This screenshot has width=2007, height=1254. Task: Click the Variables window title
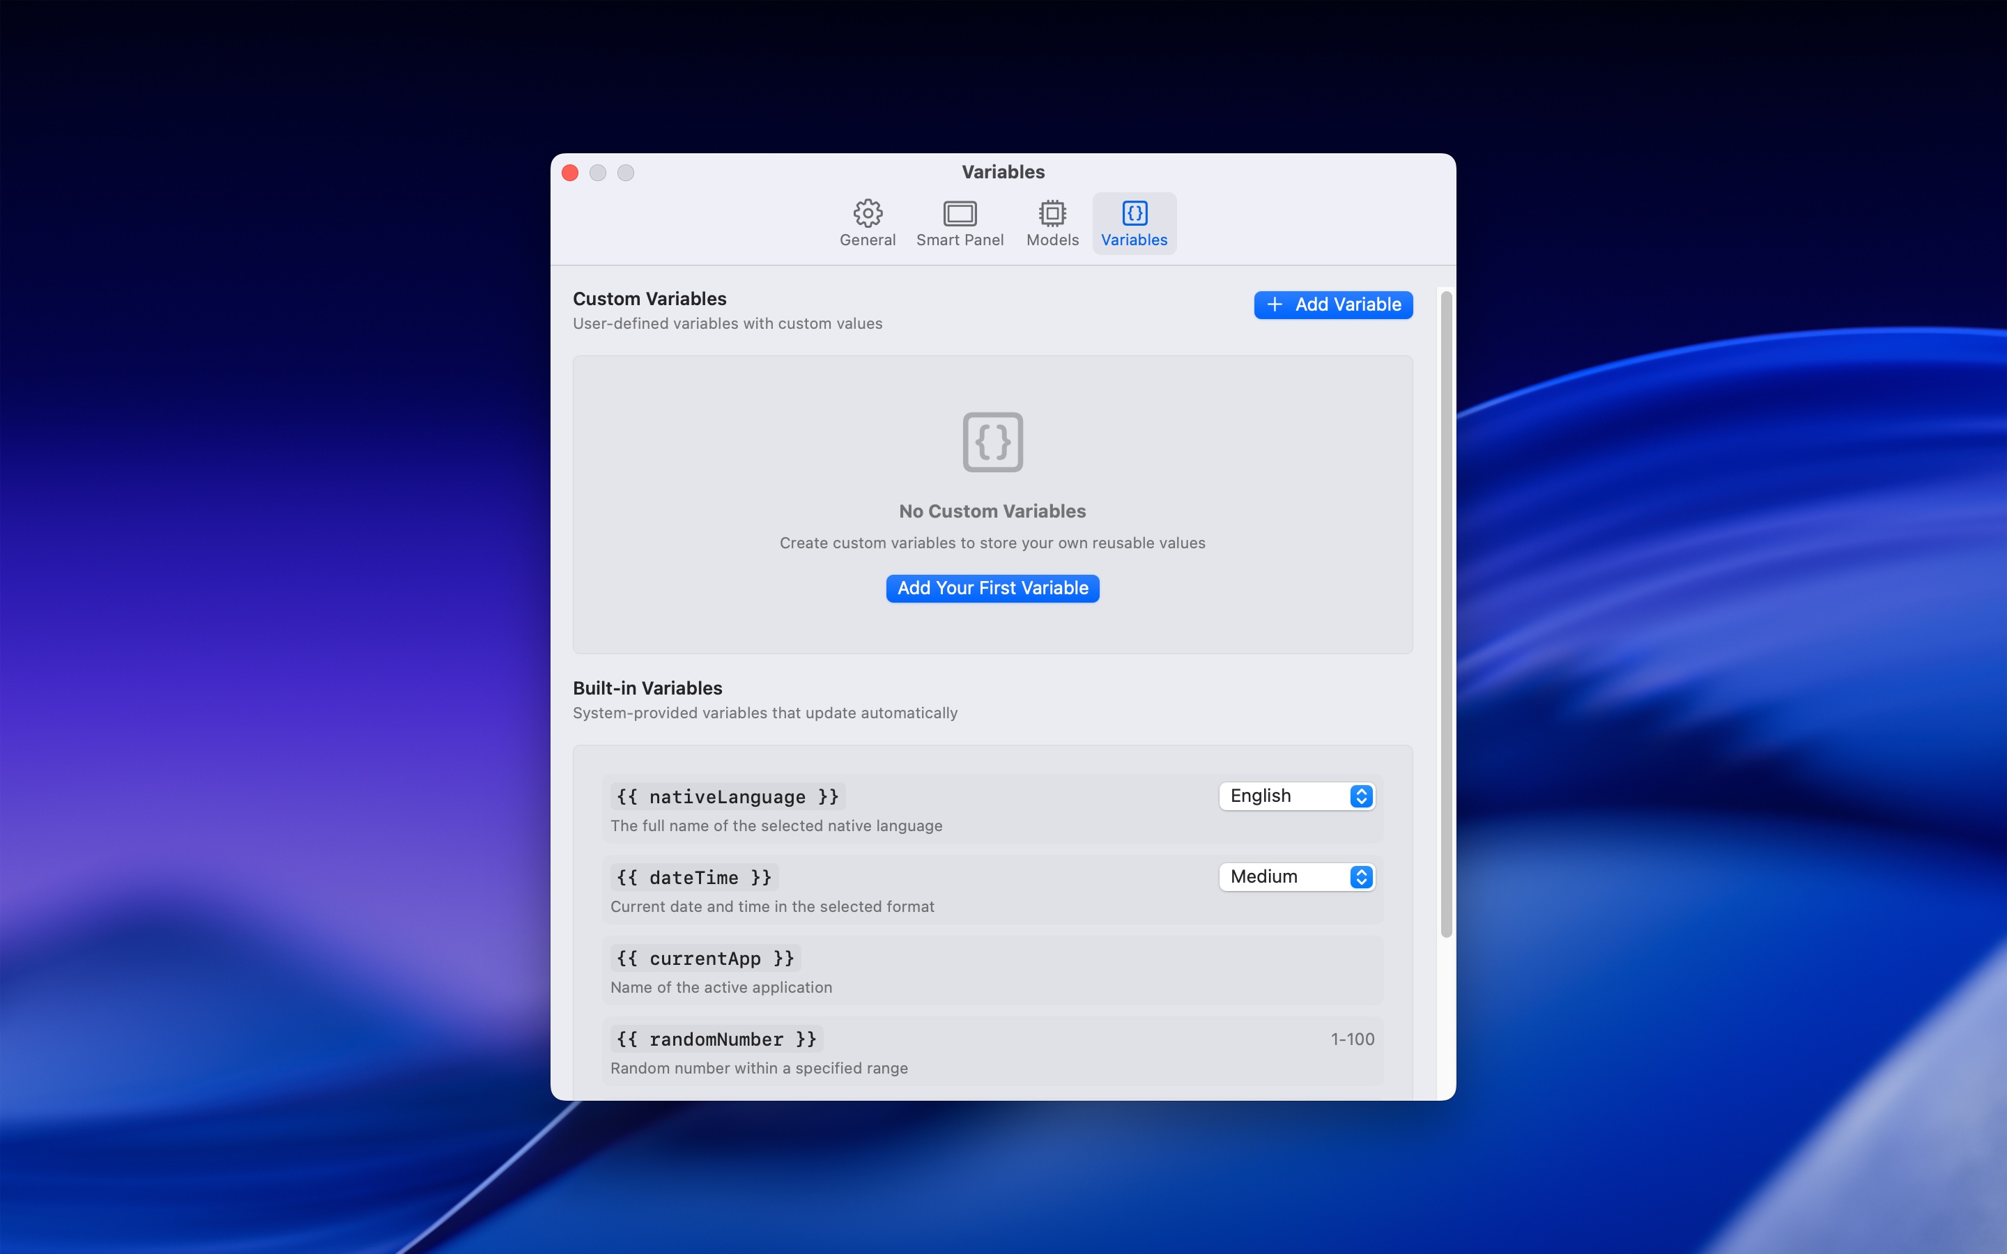pos(1003,171)
